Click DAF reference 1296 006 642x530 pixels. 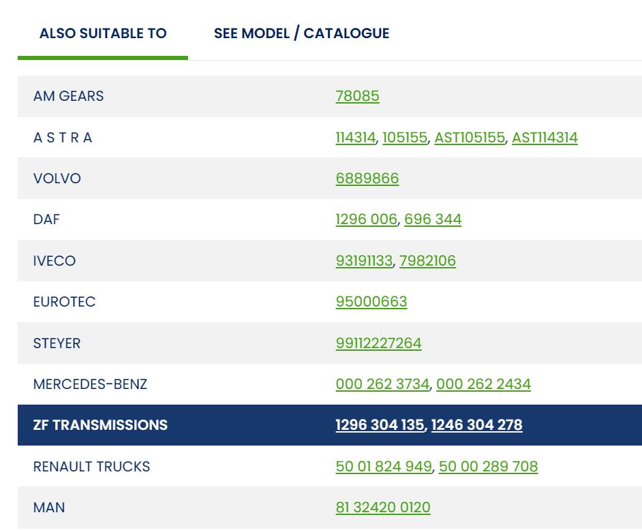pyautogui.click(x=367, y=219)
